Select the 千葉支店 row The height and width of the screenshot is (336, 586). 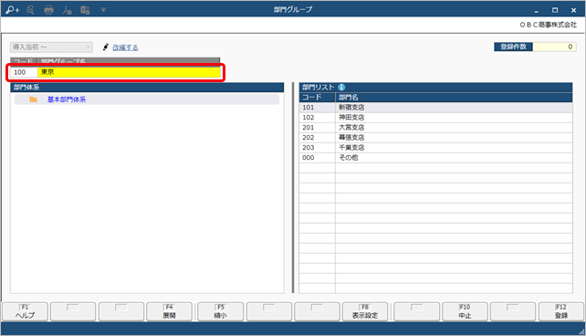pyautogui.click(x=435, y=148)
